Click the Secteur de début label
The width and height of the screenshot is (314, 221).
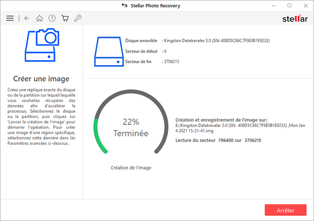click(141, 51)
